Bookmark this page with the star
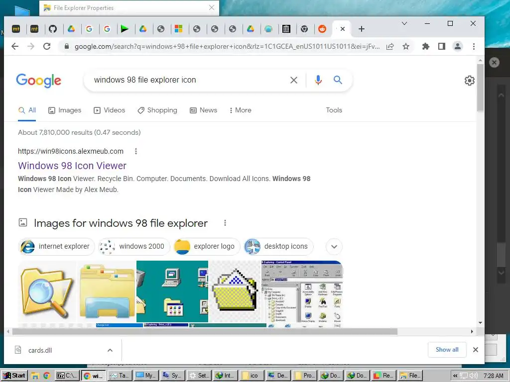510x382 pixels. (405, 46)
